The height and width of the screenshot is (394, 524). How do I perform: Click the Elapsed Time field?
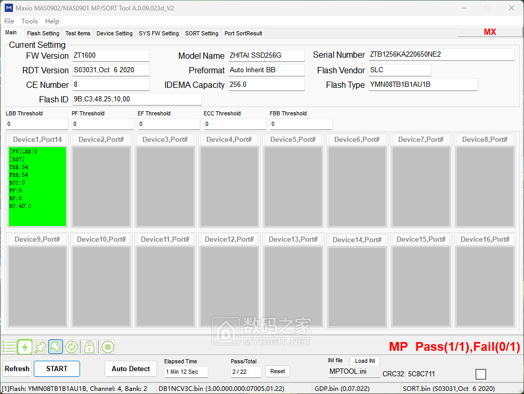pyautogui.click(x=186, y=372)
